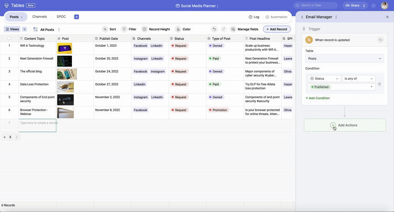
Task: Open The official blog post thumbnail
Action: (67, 74)
